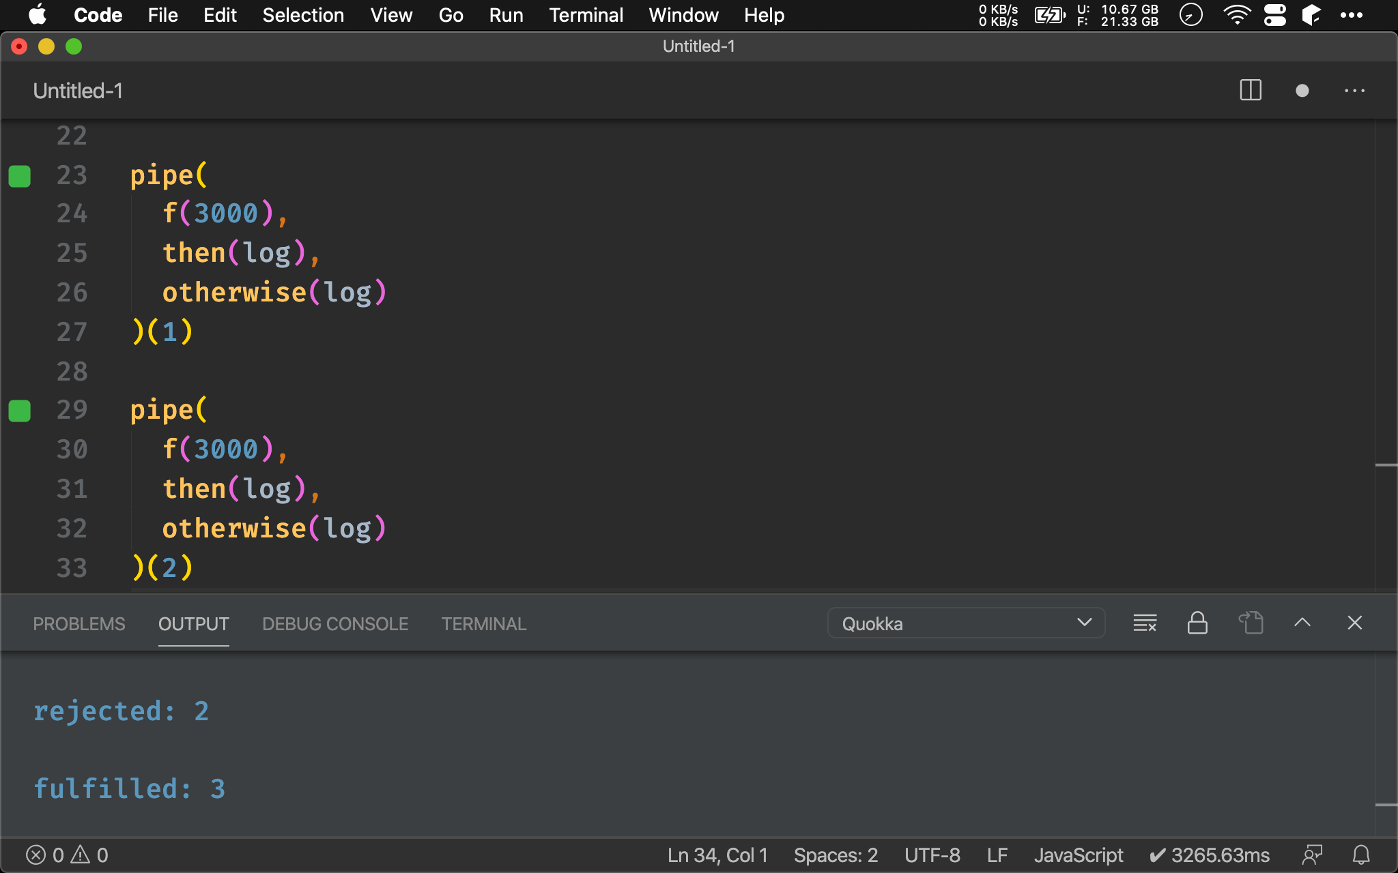
Task: Click the ')(2)' text on line 33
Action: (x=162, y=567)
